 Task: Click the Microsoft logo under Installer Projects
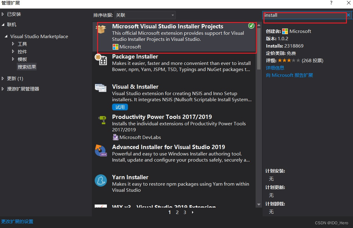pos(115,47)
